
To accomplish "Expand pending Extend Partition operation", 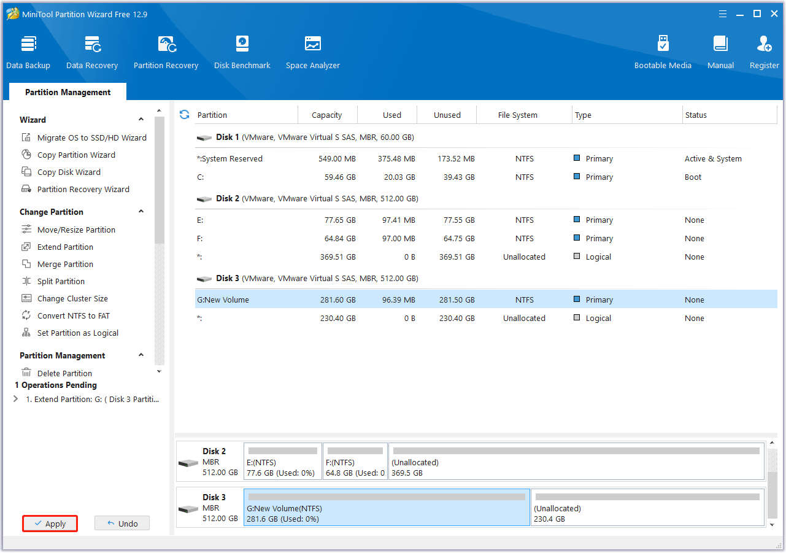I will click(15, 399).
